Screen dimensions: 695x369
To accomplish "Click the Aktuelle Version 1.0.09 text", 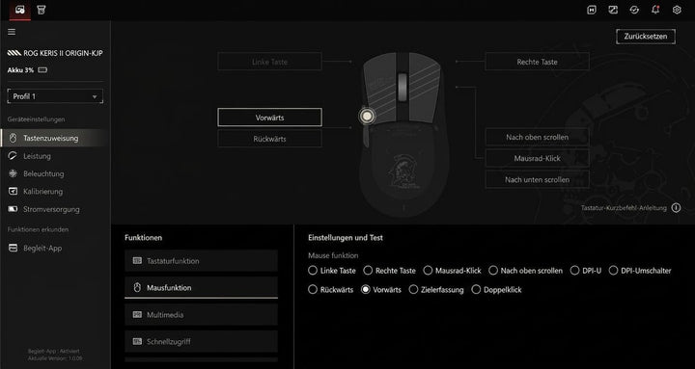I will [x=55, y=358].
